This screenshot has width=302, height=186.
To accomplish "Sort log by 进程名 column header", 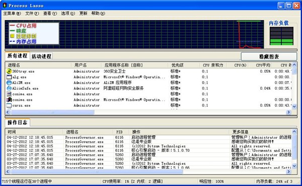I will 88,132.
